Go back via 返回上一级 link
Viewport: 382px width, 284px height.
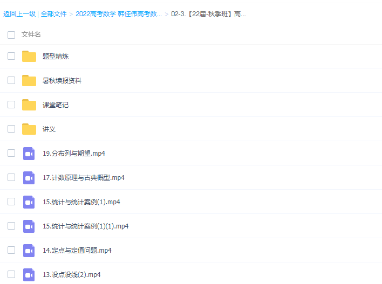click(19, 14)
